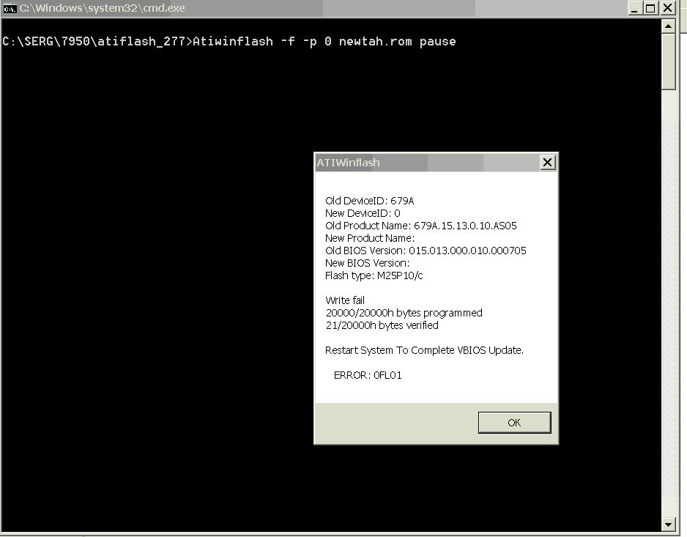The image size is (687, 537).
Task: Click the "Flash type: M25P10/c" line
Action: click(x=374, y=275)
